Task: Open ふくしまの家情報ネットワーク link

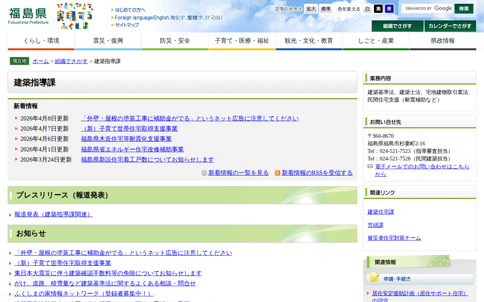Action: [84, 294]
